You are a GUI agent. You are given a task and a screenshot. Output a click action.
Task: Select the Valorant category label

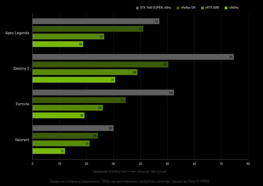pyautogui.click(x=22, y=140)
